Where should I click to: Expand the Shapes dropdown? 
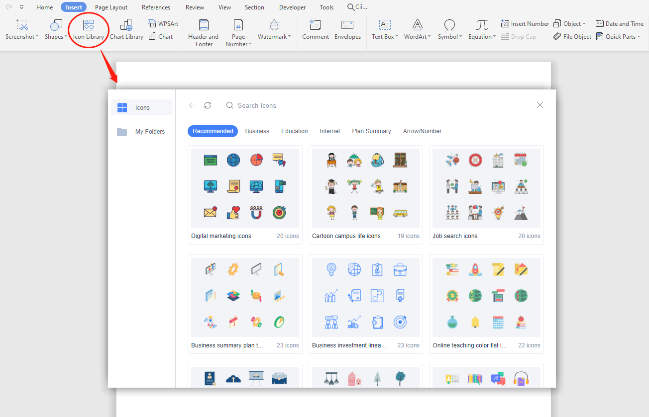point(56,36)
